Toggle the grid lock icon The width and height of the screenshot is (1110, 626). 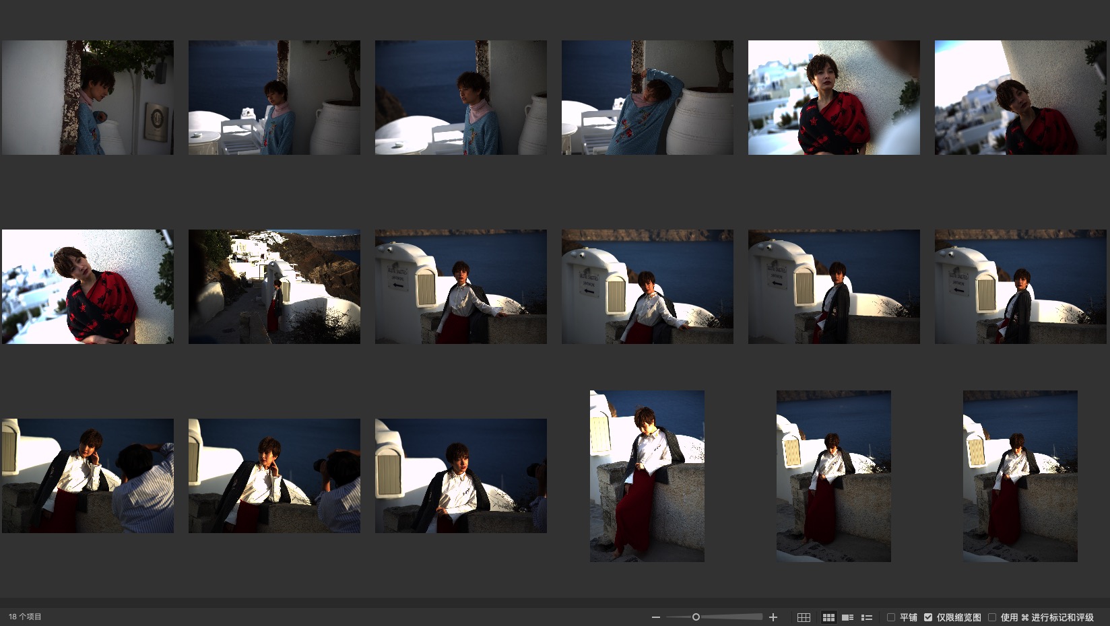click(804, 617)
